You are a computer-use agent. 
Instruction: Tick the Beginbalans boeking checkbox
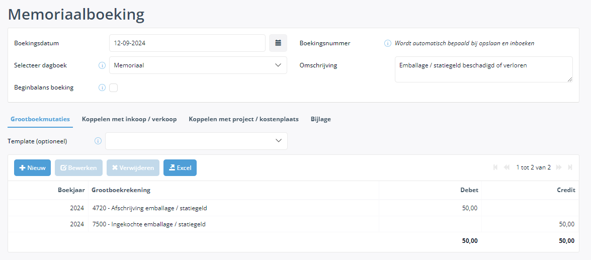[x=114, y=88]
